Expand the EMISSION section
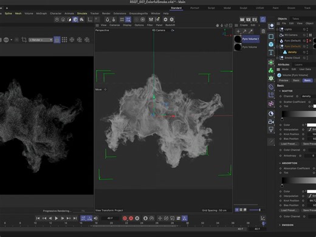Viewport: 316px width, 237px height. click(280, 225)
